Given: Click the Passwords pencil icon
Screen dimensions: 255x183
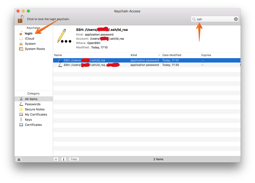Looking at the screenshot, I should tap(21, 104).
